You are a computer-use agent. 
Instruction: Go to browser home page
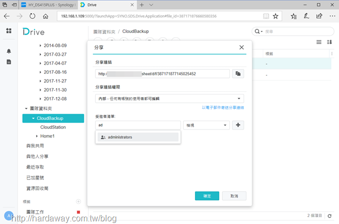tap(46, 16)
